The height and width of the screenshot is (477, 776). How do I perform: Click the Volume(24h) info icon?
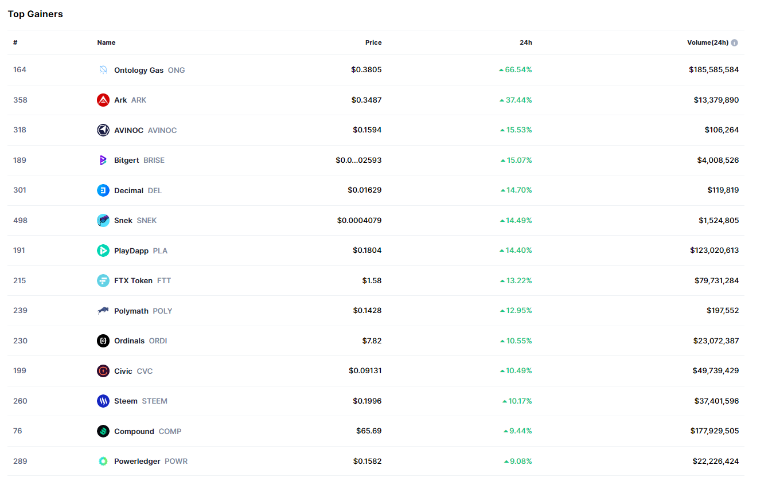[x=734, y=42]
